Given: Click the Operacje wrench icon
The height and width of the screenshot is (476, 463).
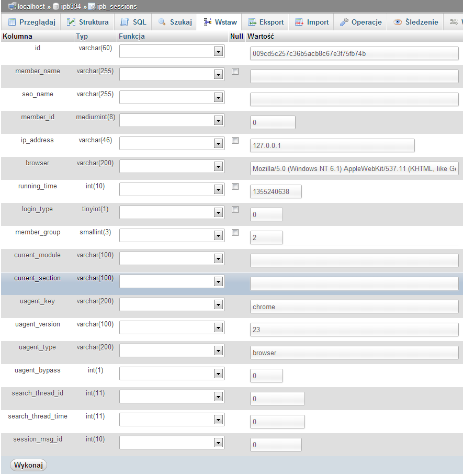Looking at the screenshot, I should [344, 22].
